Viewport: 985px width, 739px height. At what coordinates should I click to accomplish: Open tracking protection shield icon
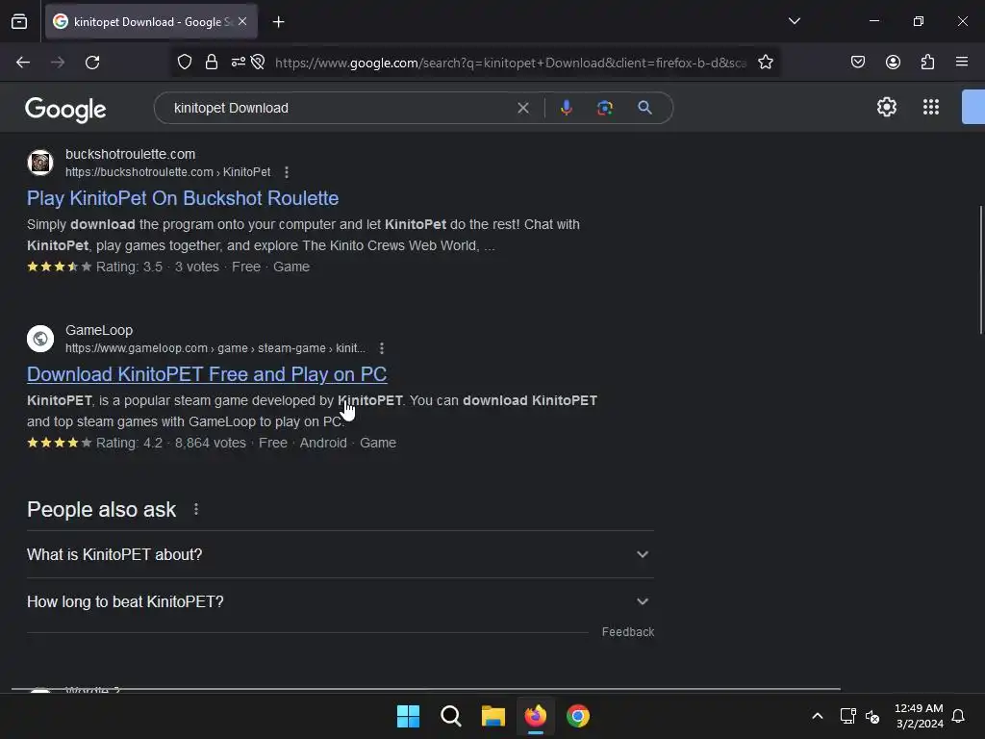[x=184, y=63]
